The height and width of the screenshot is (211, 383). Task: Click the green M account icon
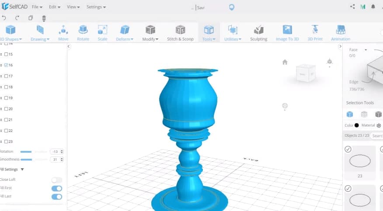(x=363, y=7)
